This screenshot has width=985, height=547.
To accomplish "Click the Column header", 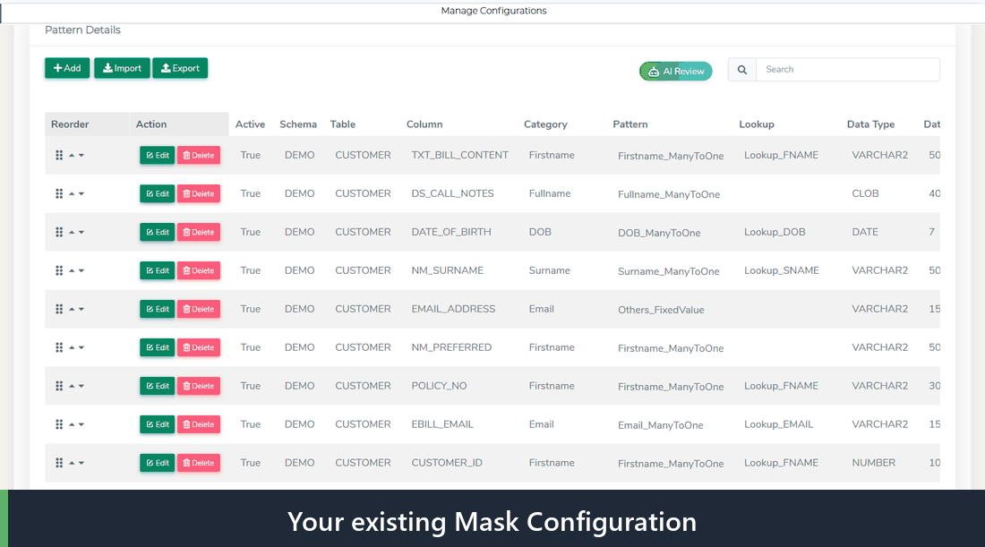I will 424,124.
